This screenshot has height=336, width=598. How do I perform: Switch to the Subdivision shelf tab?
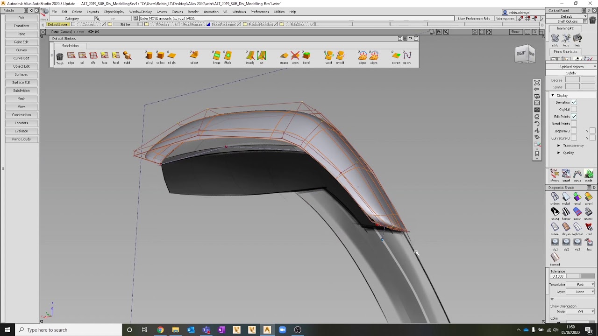click(x=71, y=46)
